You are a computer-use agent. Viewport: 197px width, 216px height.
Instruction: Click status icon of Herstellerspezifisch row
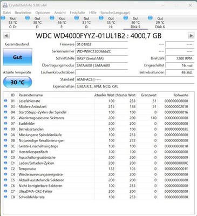(6, 152)
